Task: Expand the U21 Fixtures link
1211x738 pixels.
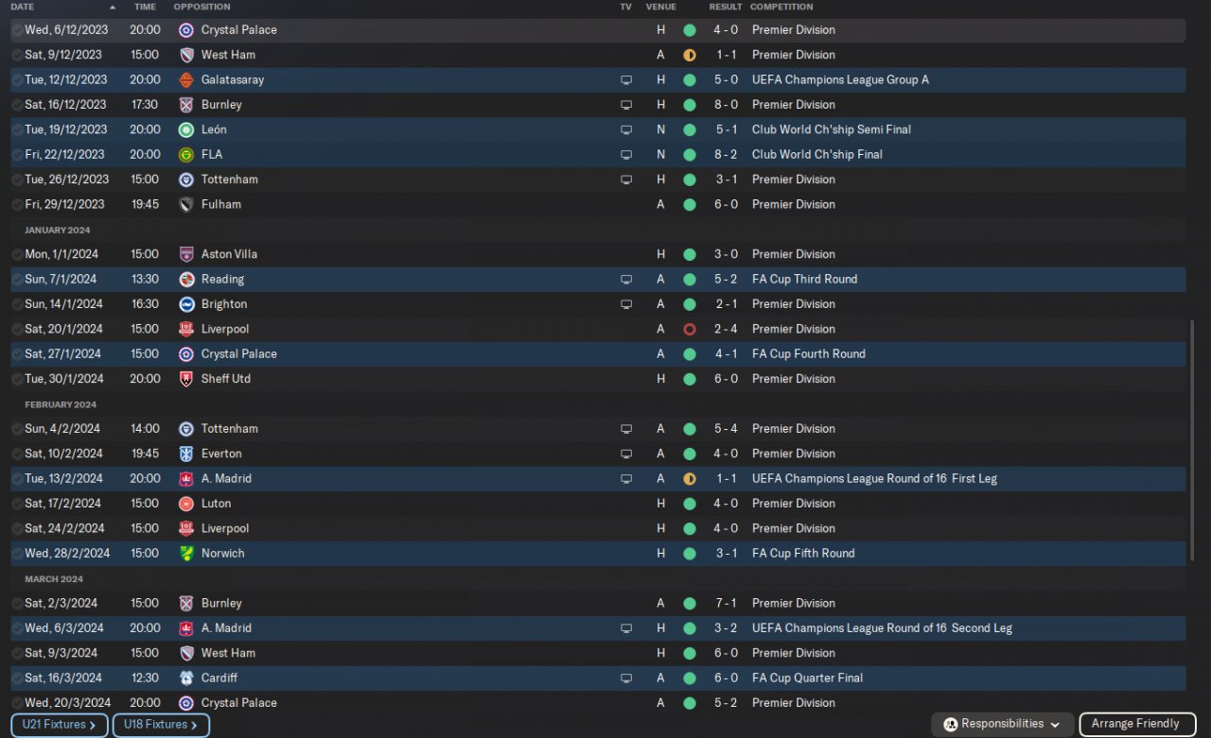Action: click(60, 725)
